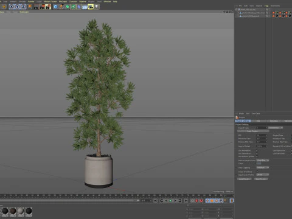The image size is (292, 219).
Task: Toggle parameter keyframe recording icon
Action: point(221,201)
